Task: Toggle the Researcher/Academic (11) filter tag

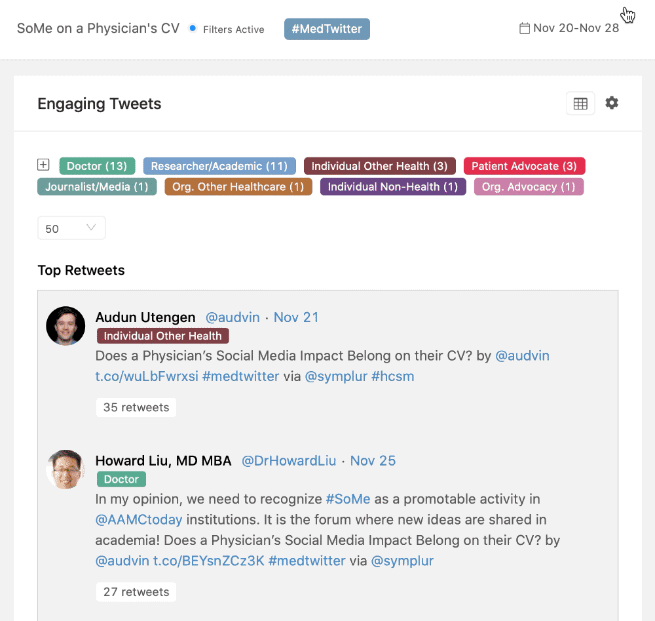Action: [219, 166]
